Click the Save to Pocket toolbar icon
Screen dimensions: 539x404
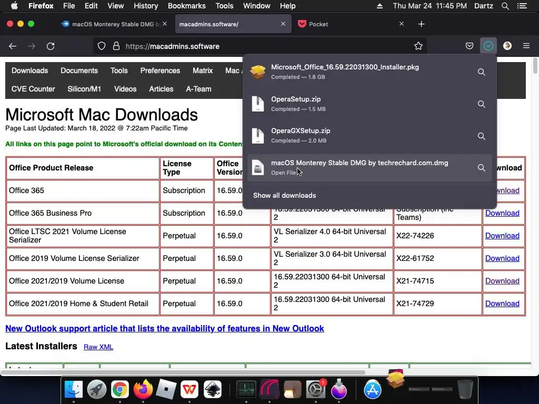click(469, 46)
